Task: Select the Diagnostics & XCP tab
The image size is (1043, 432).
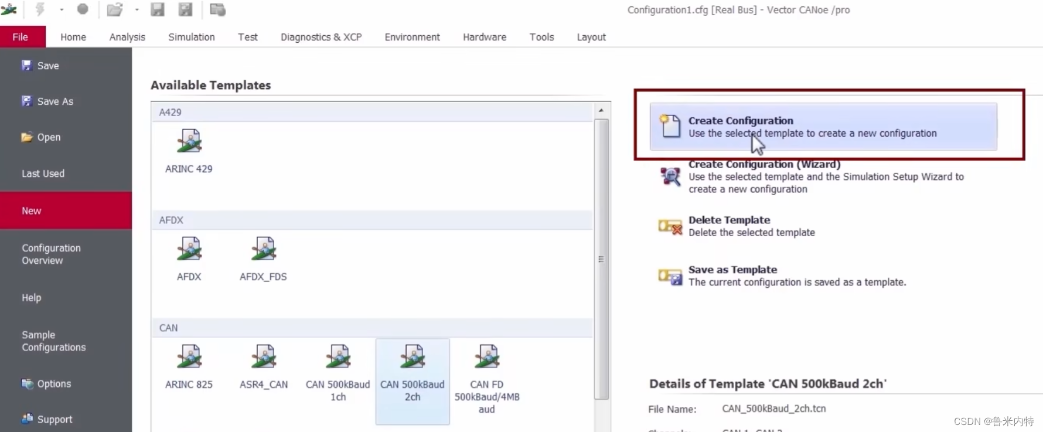Action: coord(321,37)
